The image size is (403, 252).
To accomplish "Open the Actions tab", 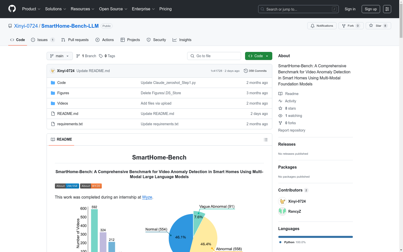I will pos(105,40).
